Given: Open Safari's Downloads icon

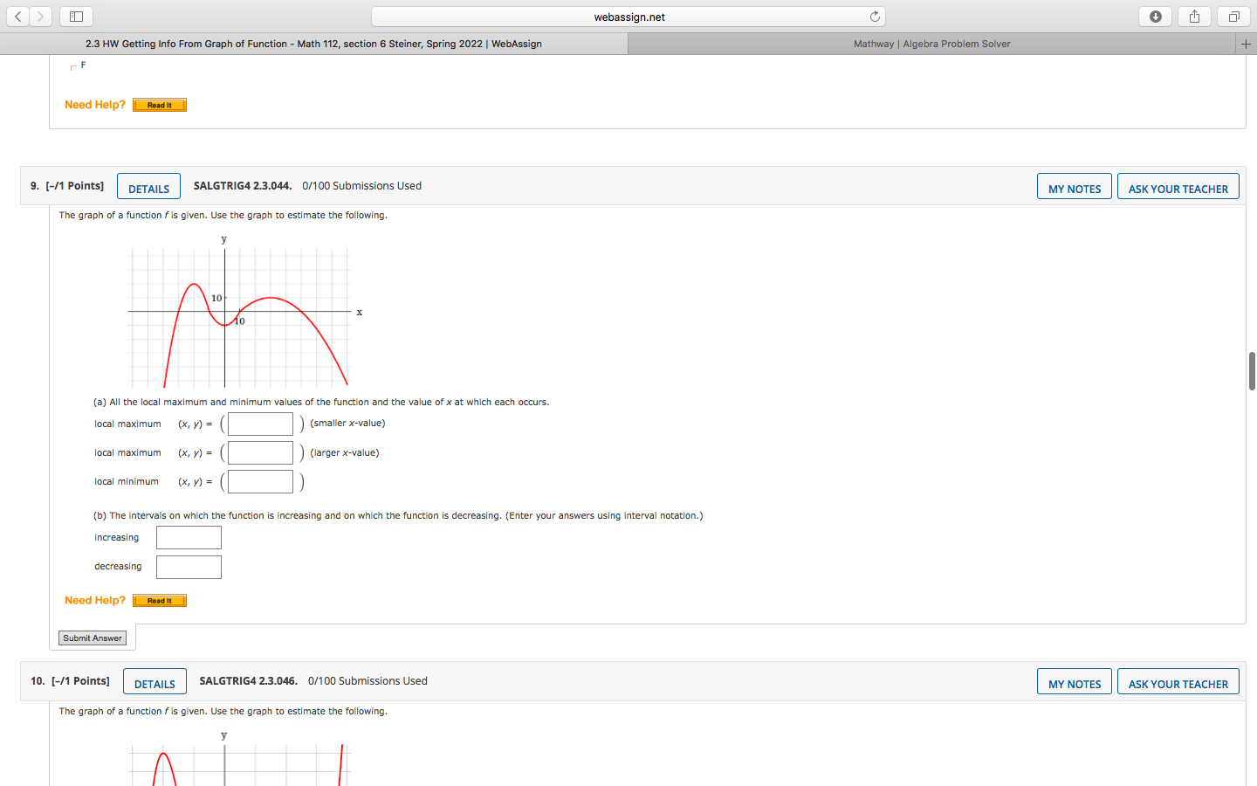Looking at the screenshot, I should click(x=1155, y=16).
